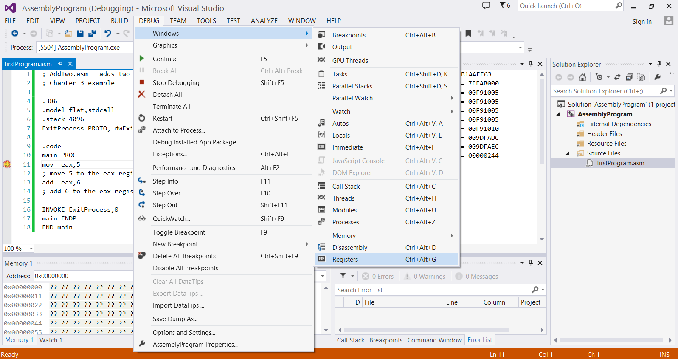
Task: Click the Sync/refresh icon in Solution Explorer
Action: coord(617,77)
